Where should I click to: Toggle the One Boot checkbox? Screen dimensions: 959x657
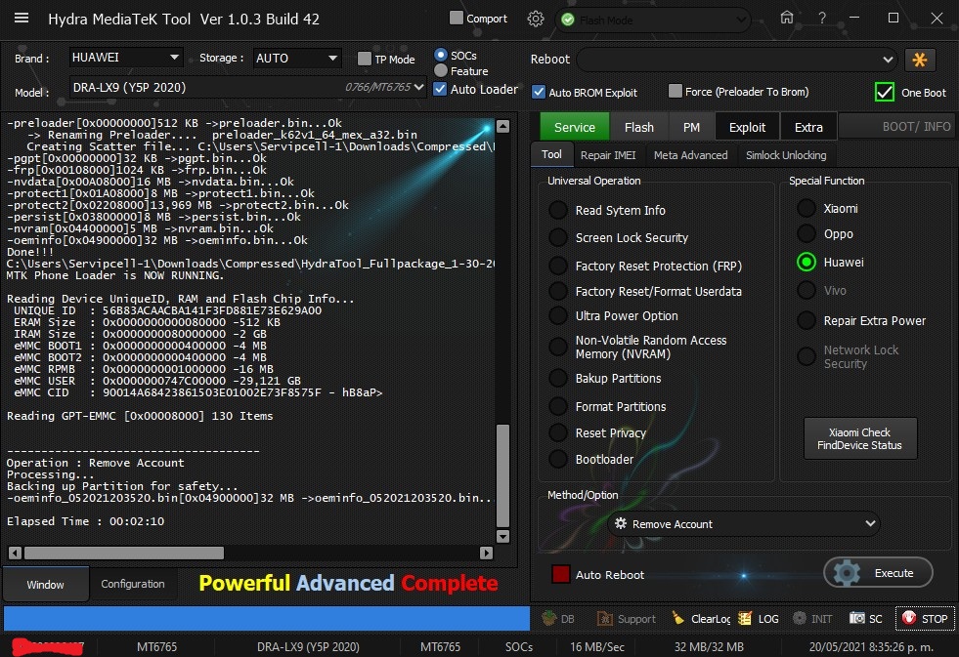885,92
